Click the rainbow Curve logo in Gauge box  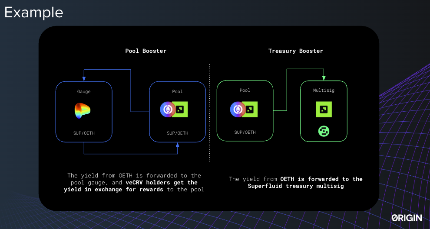tap(82, 111)
